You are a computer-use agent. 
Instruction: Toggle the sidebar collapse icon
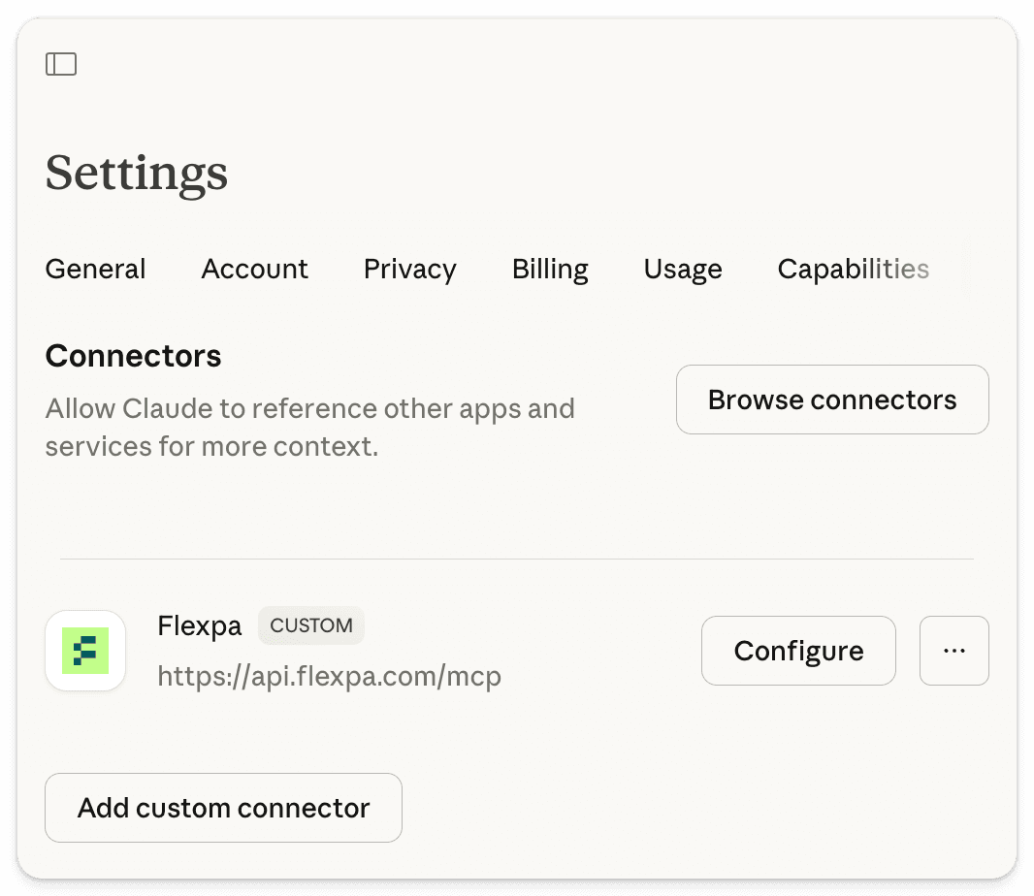click(62, 63)
